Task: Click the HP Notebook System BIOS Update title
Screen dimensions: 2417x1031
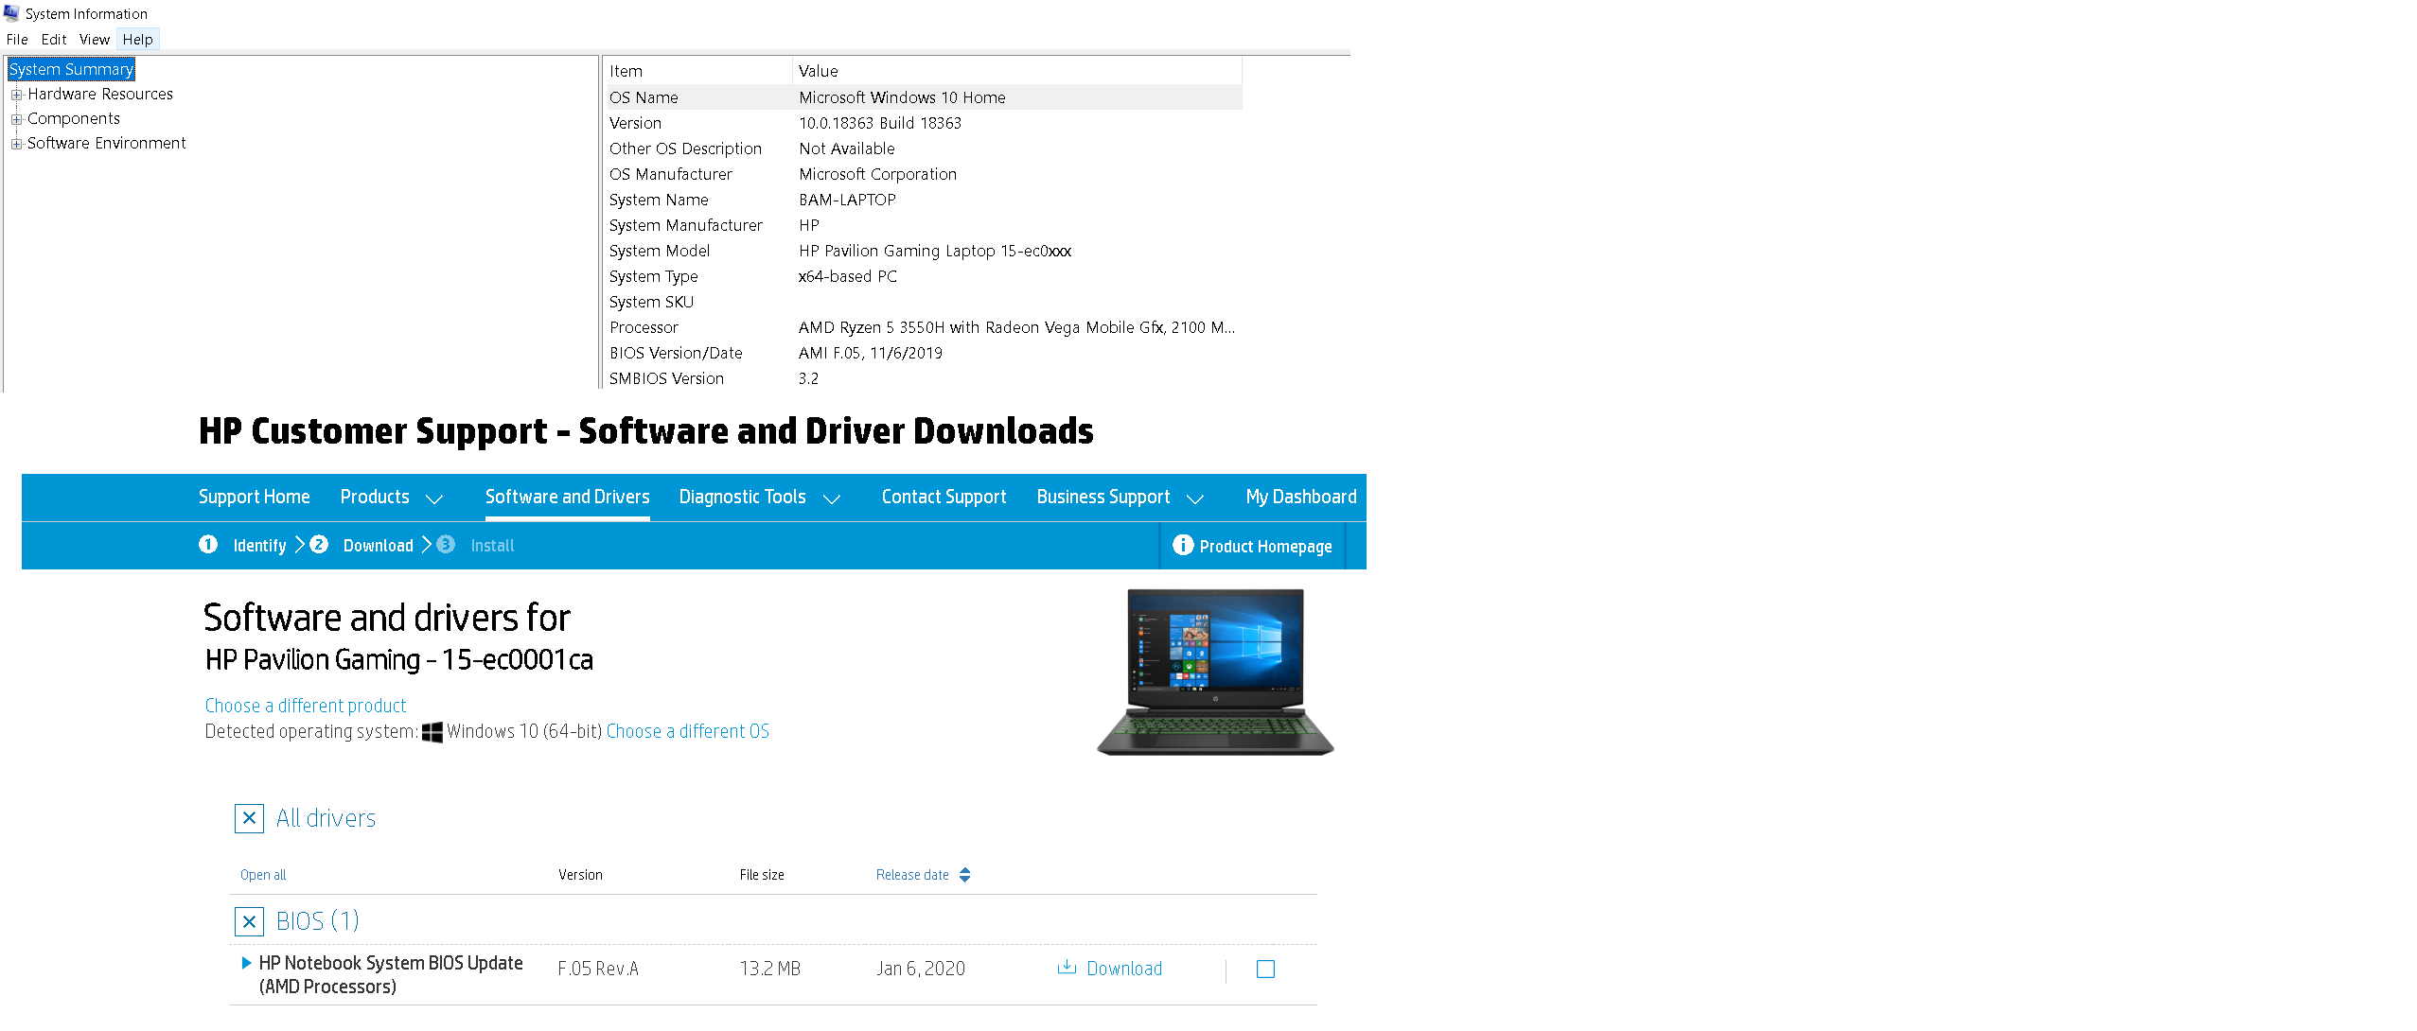Action: point(391,974)
